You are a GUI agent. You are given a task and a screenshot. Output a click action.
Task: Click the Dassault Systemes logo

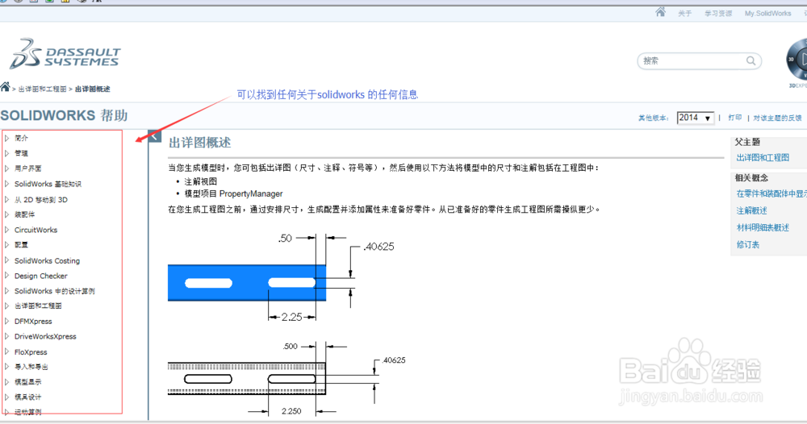point(65,54)
